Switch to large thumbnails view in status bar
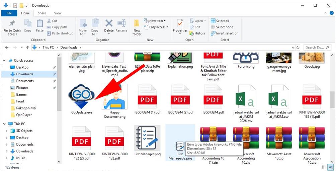 [330, 167]
